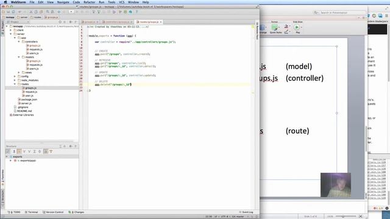Image resolution: width=390 pixels, height=219 pixels.
Task: Click the Help question mark toolbar icon
Action: click(x=136, y=12)
